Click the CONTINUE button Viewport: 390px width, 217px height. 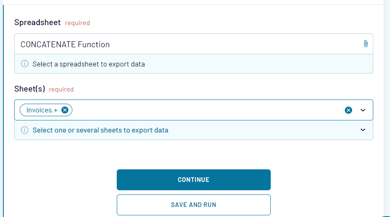click(193, 180)
